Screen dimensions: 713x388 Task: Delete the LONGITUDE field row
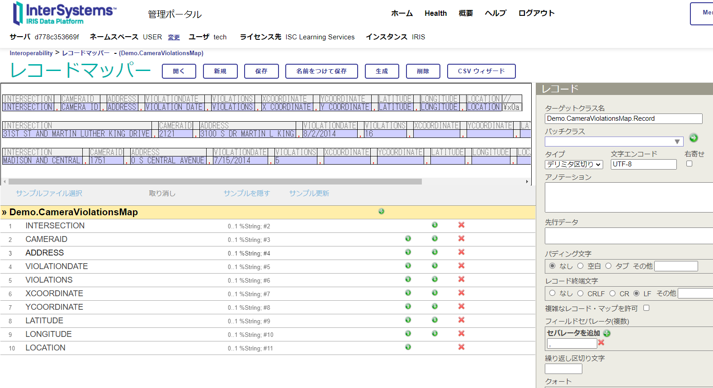tap(461, 334)
